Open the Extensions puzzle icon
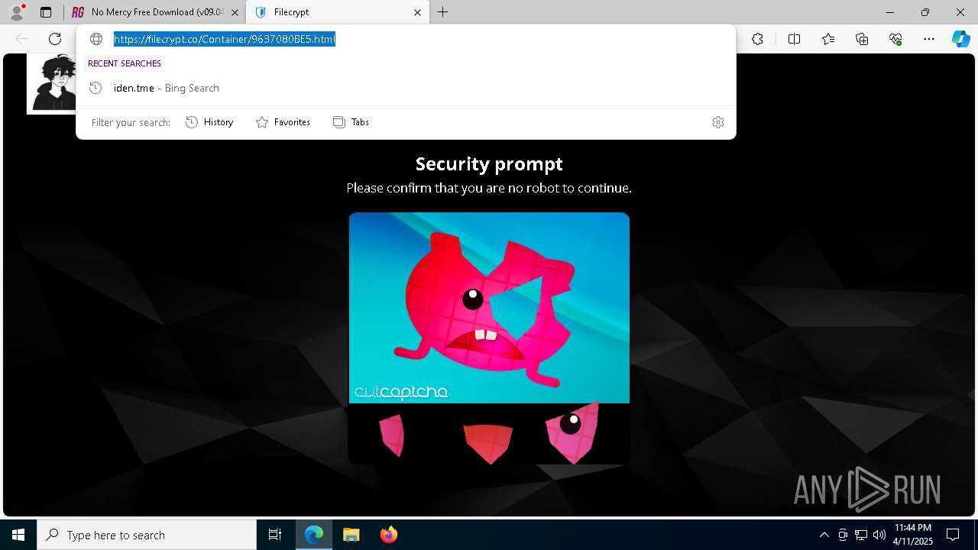The image size is (978, 550). coord(757,39)
